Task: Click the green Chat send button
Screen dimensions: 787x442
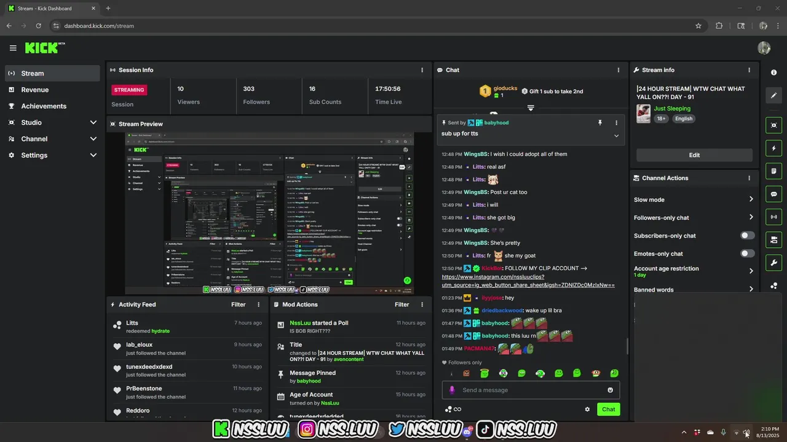Action: click(608, 409)
